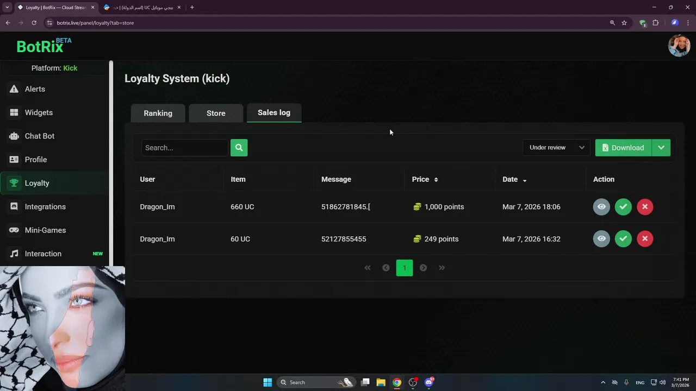The height and width of the screenshot is (391, 696).
Task: Expand the Download options arrow
Action: 661,148
